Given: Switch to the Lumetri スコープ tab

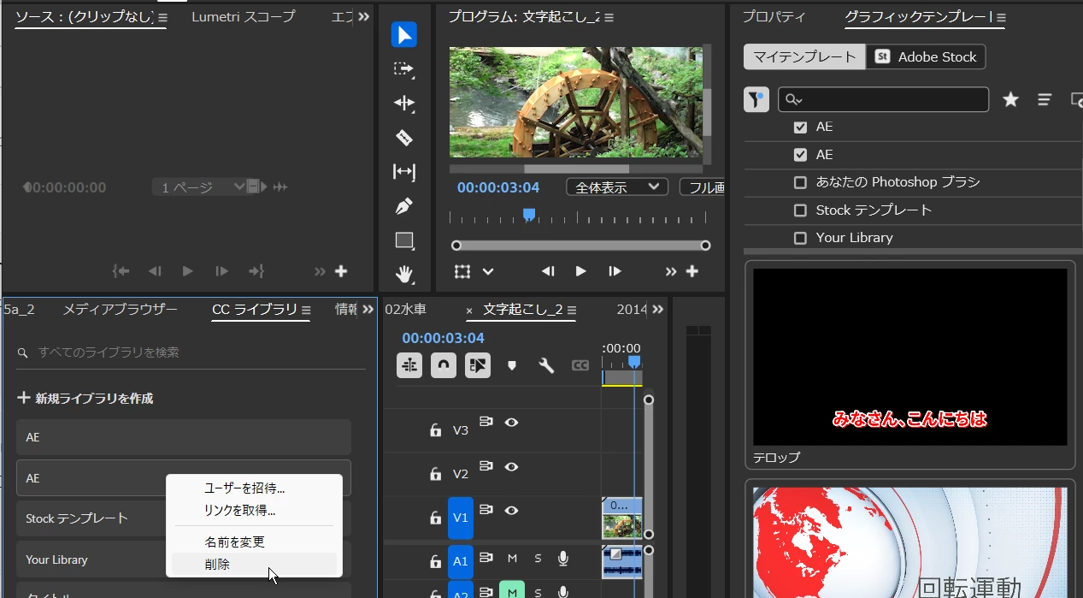Looking at the screenshot, I should (x=243, y=16).
